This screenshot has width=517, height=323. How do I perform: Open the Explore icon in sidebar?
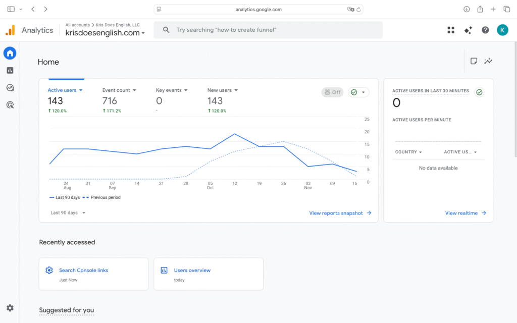[x=10, y=88]
